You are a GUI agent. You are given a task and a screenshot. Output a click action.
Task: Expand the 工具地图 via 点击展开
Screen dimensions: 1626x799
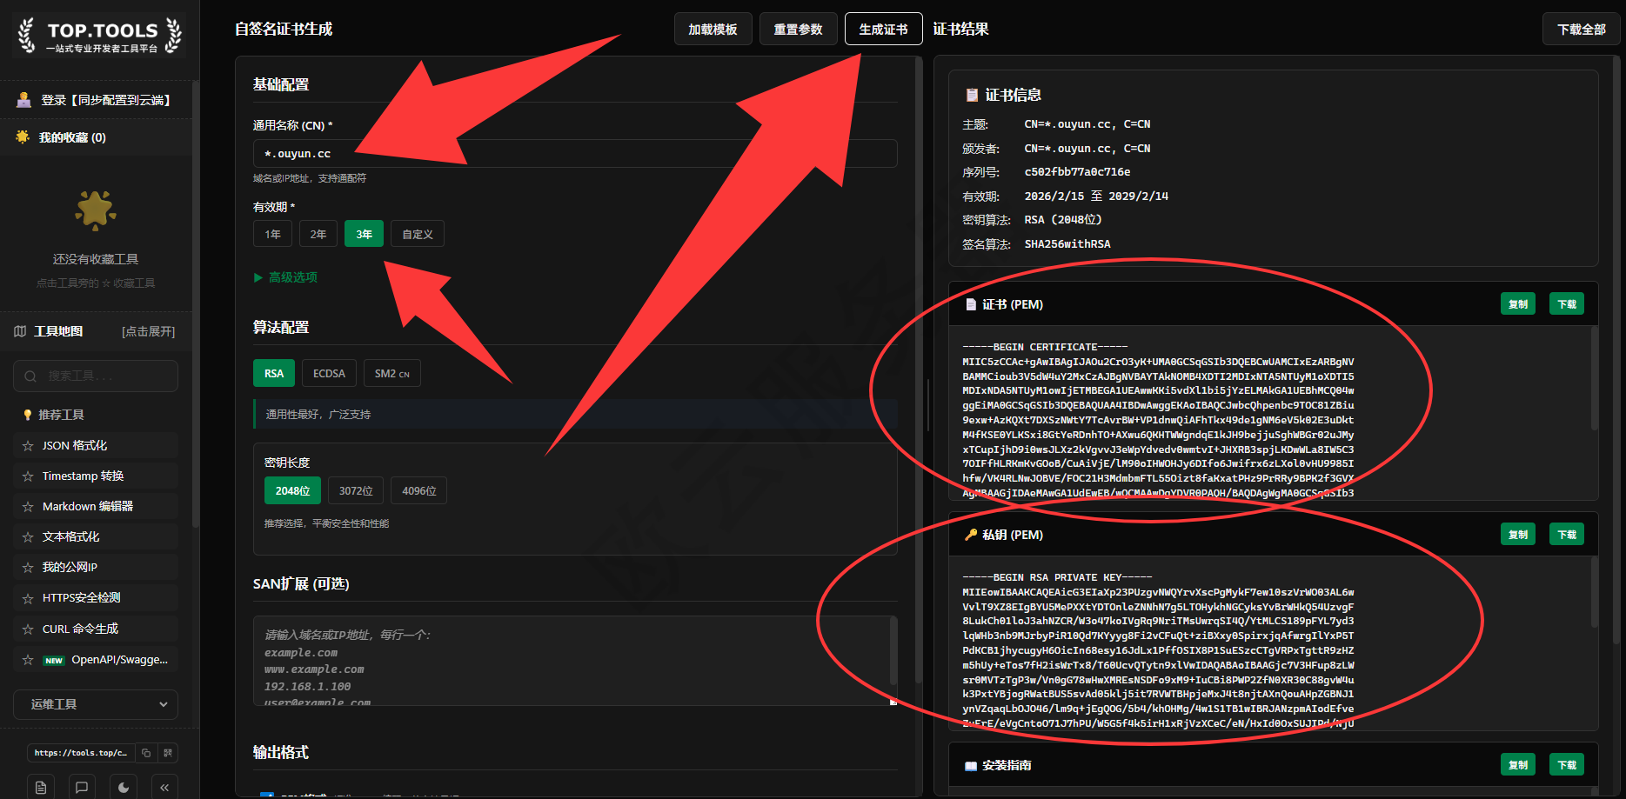[x=148, y=331]
